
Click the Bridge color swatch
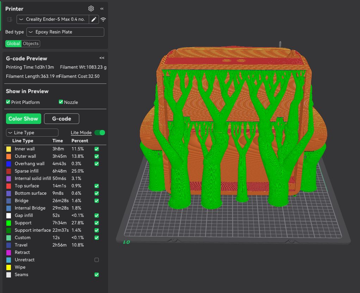click(8, 201)
